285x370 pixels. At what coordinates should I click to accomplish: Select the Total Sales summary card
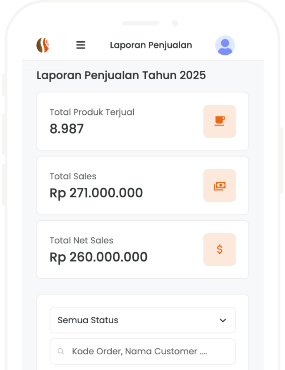(x=142, y=186)
